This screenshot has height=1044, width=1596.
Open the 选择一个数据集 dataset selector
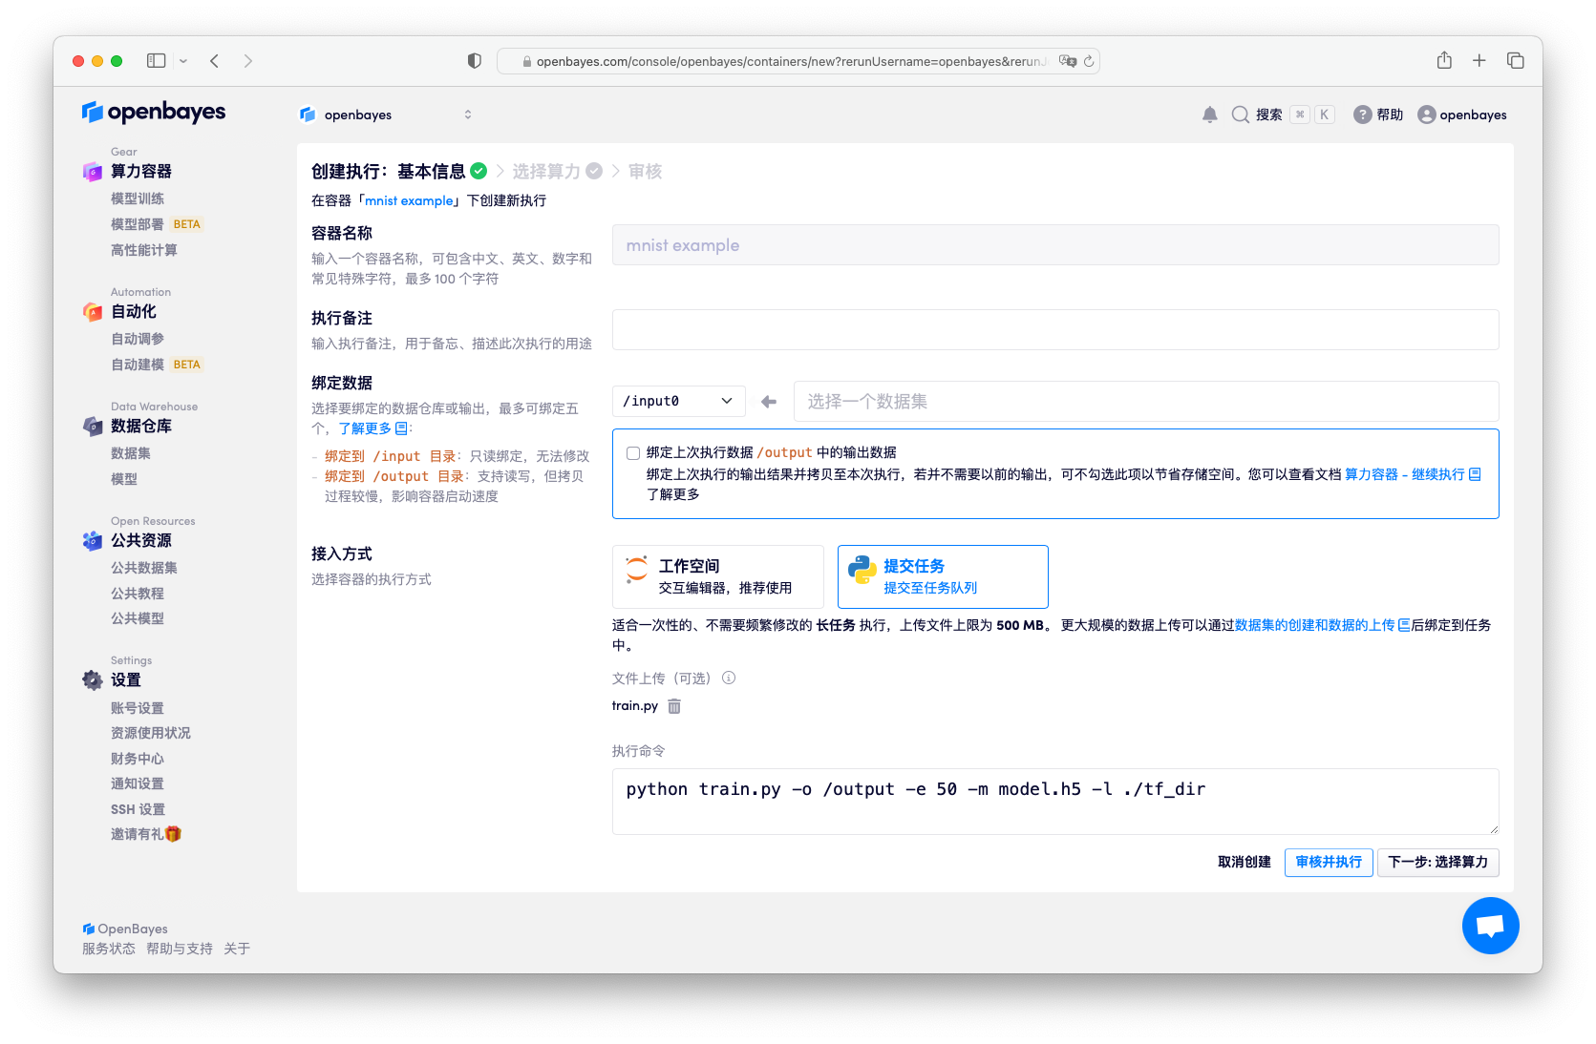(x=1145, y=401)
